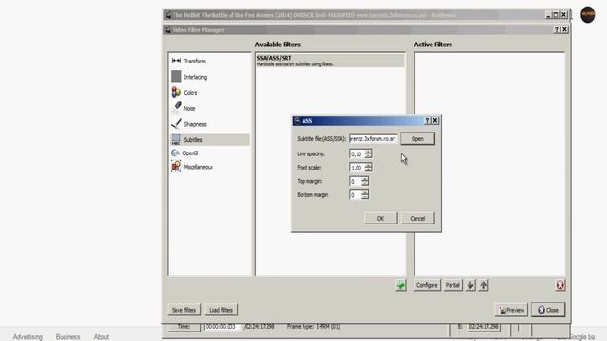Screen dimensions: 607x341
Task: Select the OpenGl filter category
Action: point(210,153)
